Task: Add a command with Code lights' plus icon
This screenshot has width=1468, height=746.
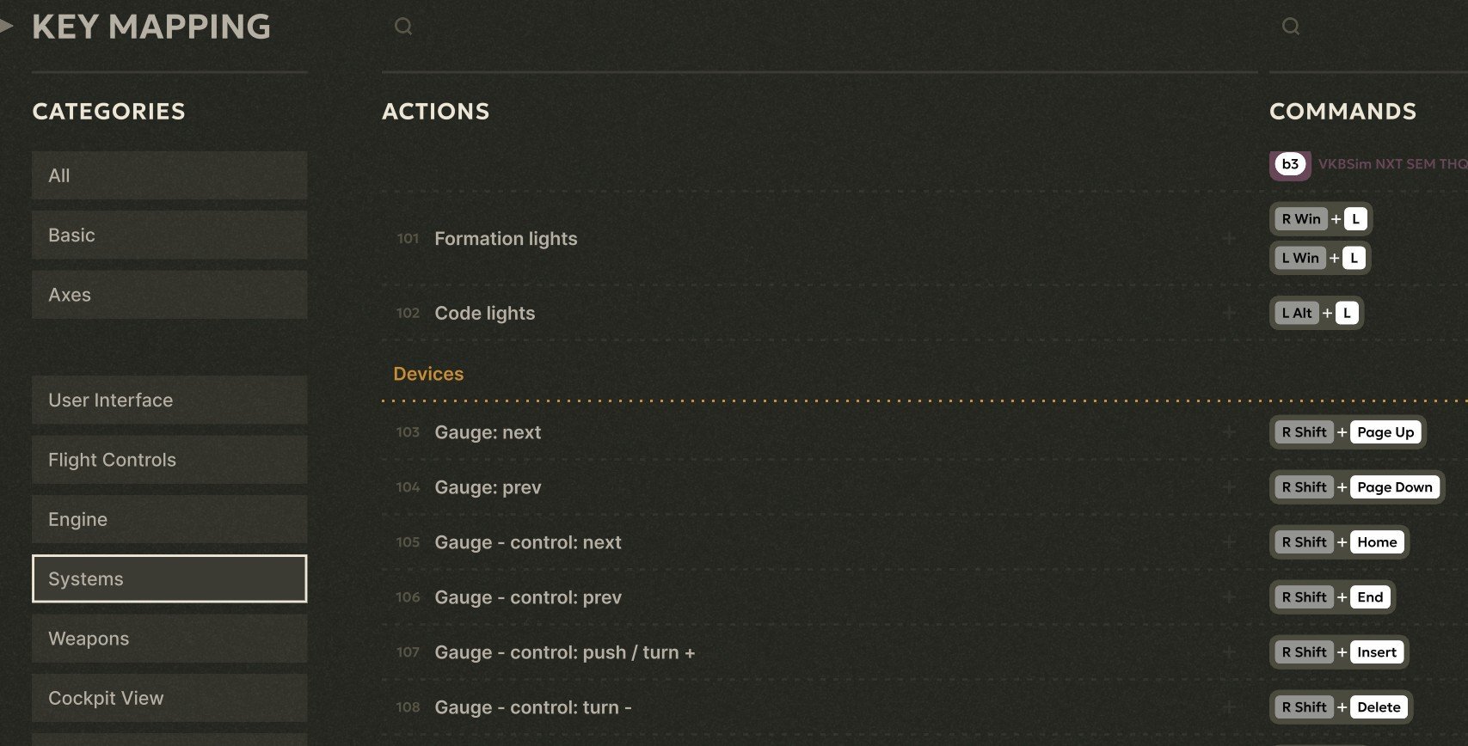Action: tap(1230, 313)
